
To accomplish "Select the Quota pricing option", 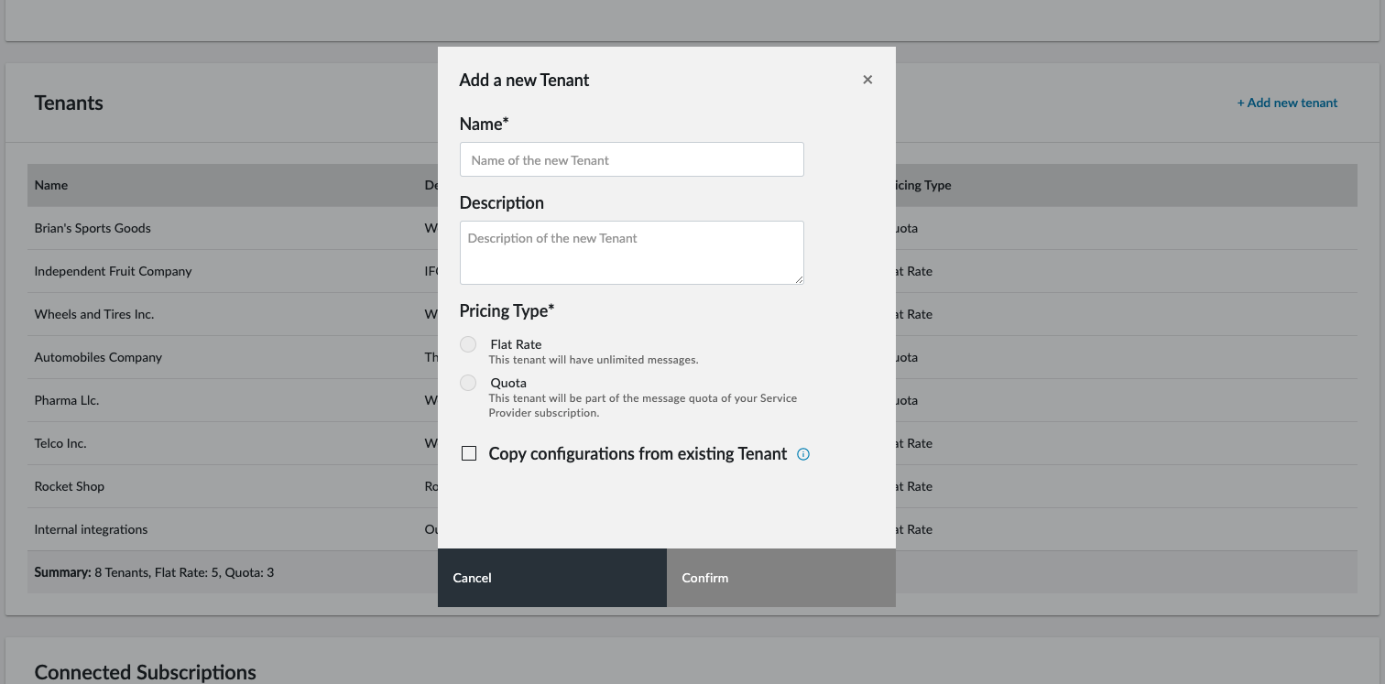I will [x=468, y=383].
